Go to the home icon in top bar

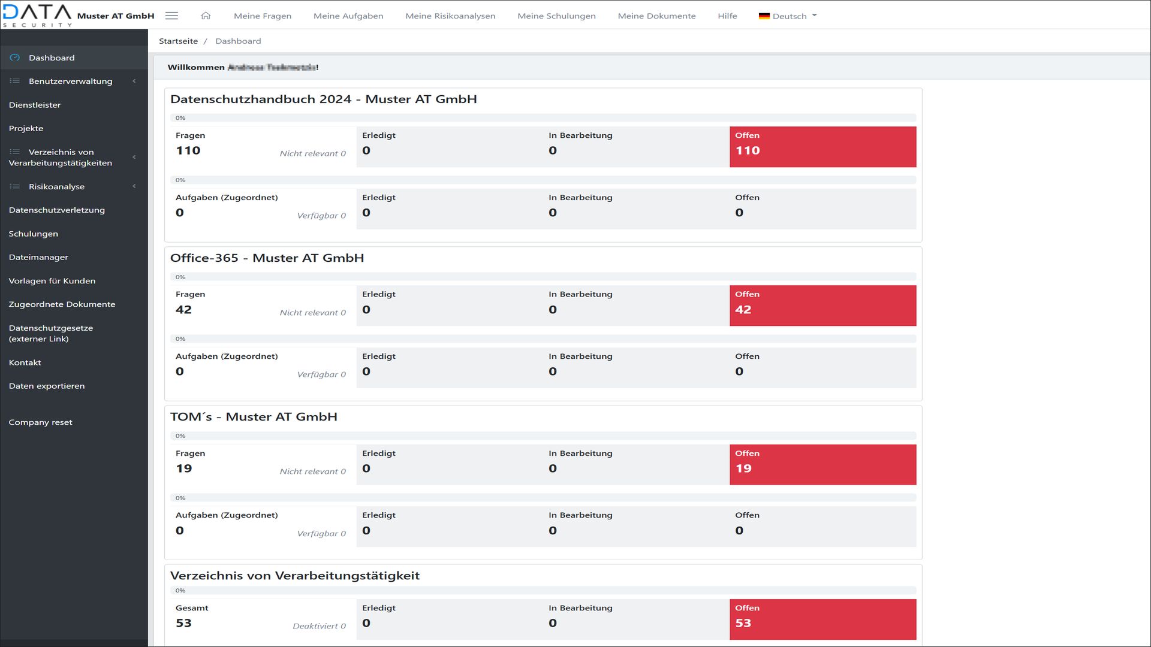coord(206,16)
